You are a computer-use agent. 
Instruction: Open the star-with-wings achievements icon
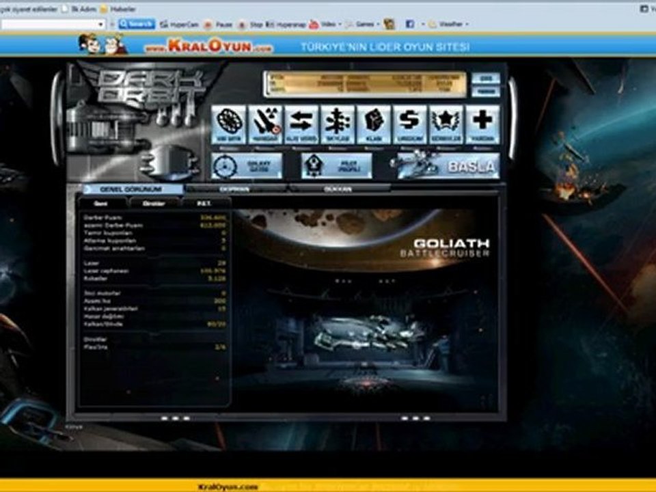[446, 124]
